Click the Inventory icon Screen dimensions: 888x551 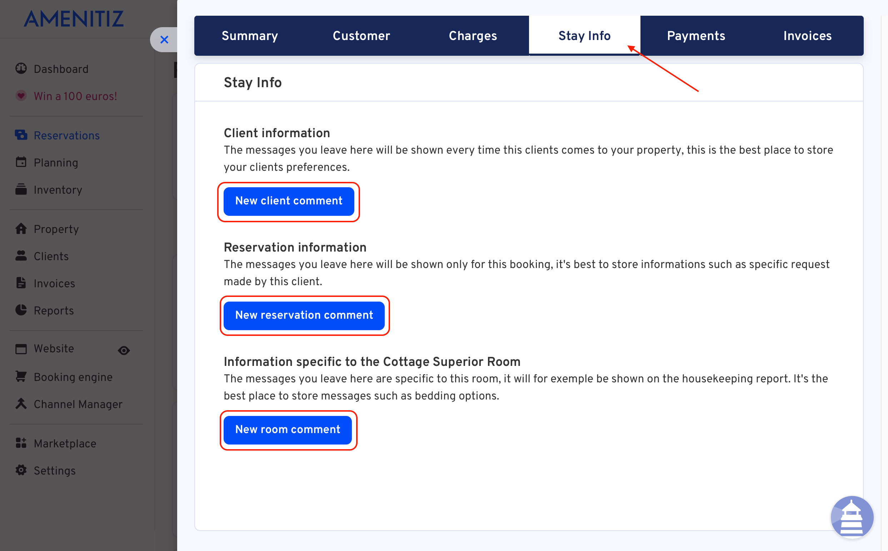[x=21, y=189]
